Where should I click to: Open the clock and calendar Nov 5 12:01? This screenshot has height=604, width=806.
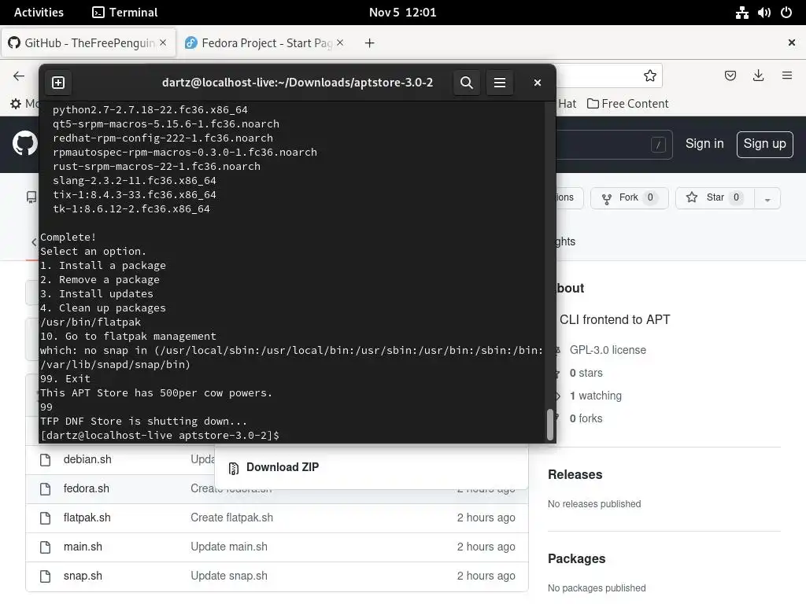pos(402,13)
